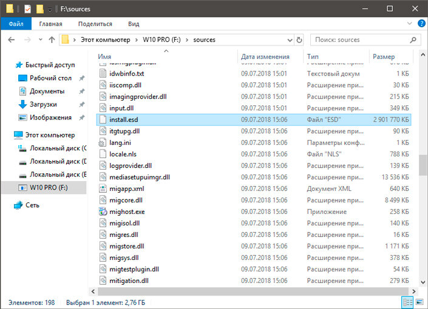Click W10 PRO (F:) in the address bar
428x309 pixels.
161,40
